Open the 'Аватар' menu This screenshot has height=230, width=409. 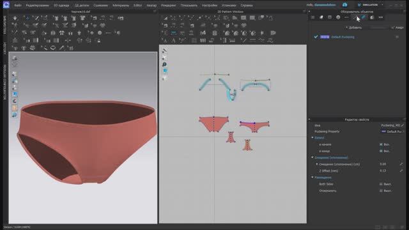151,5
